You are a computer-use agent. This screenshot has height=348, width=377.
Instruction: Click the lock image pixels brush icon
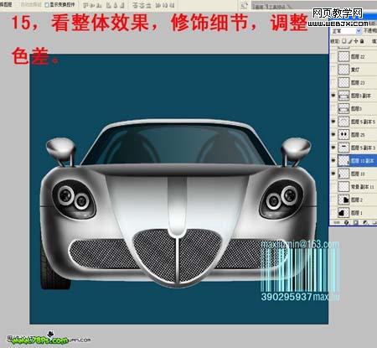tap(350, 42)
